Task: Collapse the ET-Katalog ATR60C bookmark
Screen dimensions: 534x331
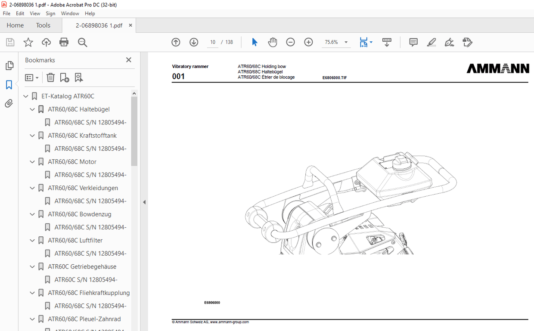Action: coord(26,96)
